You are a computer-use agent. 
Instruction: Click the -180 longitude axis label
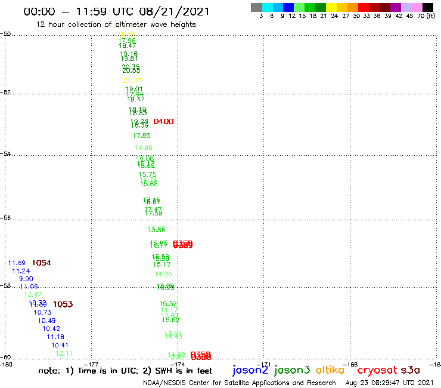tap(6, 365)
